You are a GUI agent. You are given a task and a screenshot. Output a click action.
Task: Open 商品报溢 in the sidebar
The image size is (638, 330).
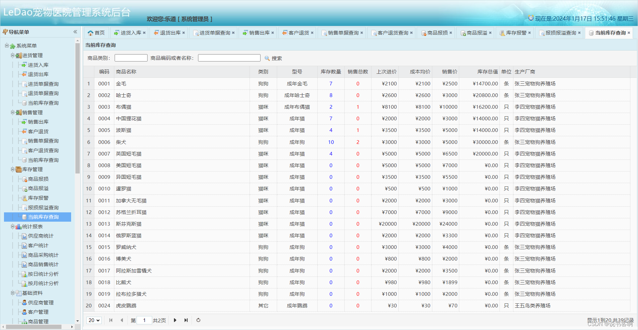pos(38,188)
